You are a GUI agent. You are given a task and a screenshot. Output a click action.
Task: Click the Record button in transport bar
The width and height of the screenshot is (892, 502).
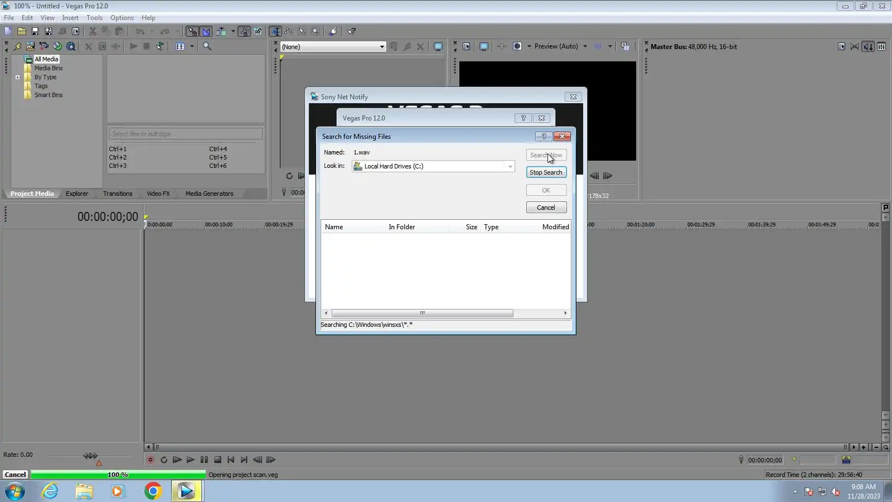pyautogui.click(x=151, y=460)
